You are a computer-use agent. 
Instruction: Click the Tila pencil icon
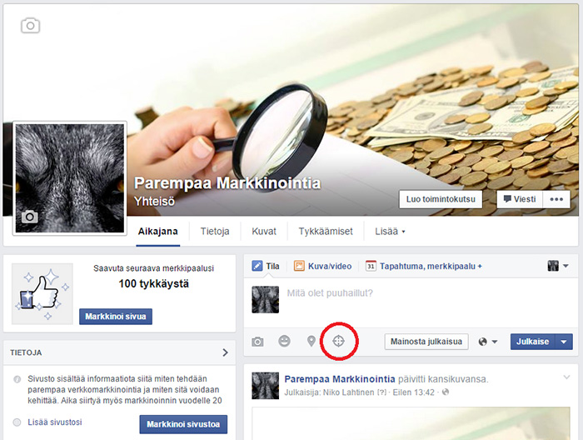tap(257, 266)
